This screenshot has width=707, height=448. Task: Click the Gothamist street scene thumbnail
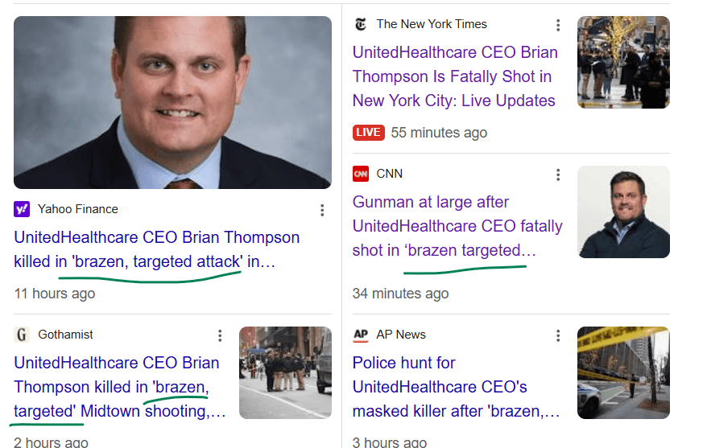(x=285, y=372)
